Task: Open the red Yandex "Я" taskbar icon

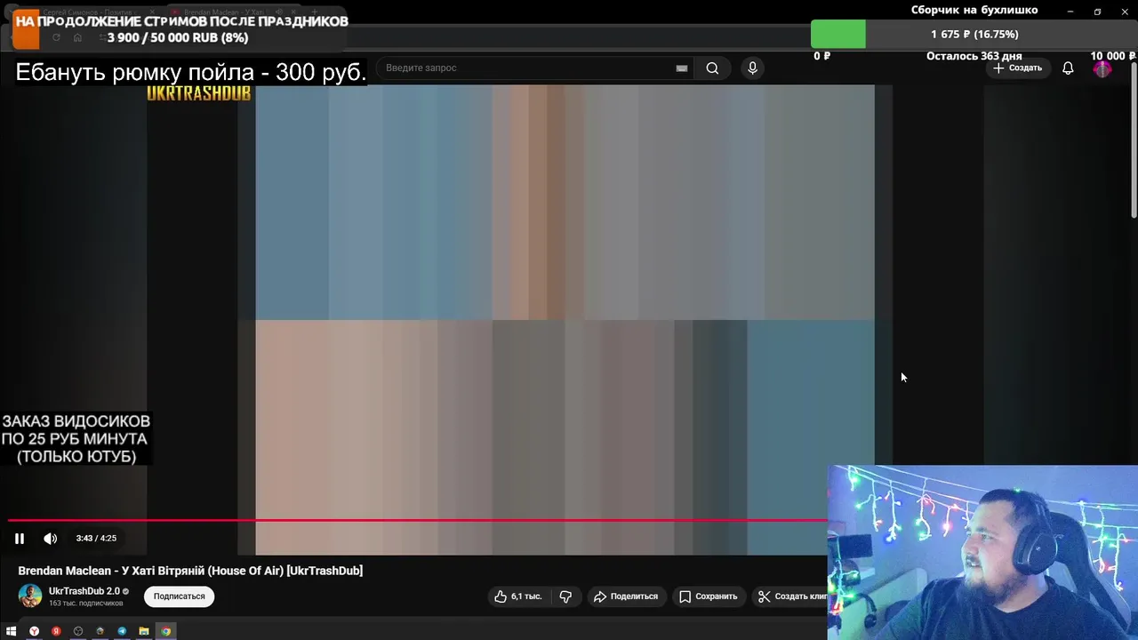Action: tap(56, 631)
